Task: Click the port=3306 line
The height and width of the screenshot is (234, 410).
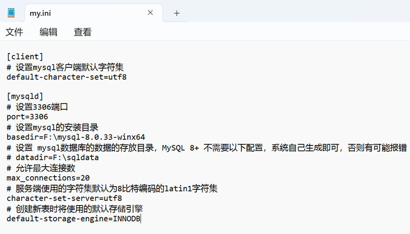Action: (x=27, y=117)
